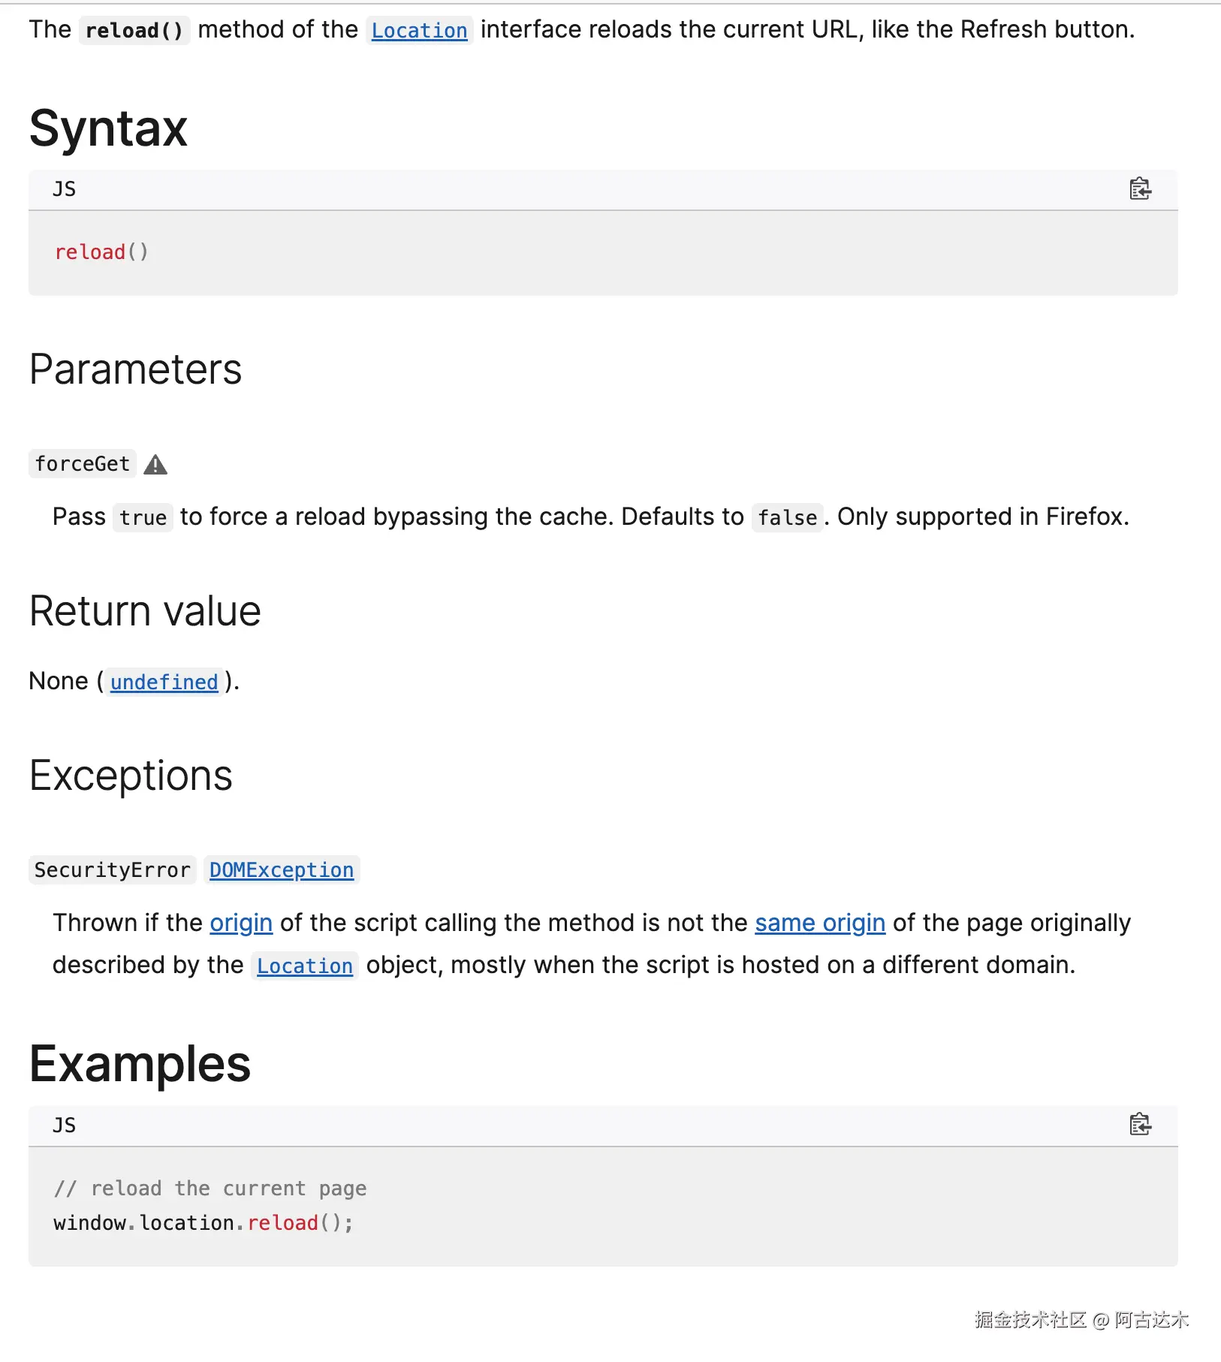Click the reload() code in Syntax block
The image size is (1221, 1362).
101,252
